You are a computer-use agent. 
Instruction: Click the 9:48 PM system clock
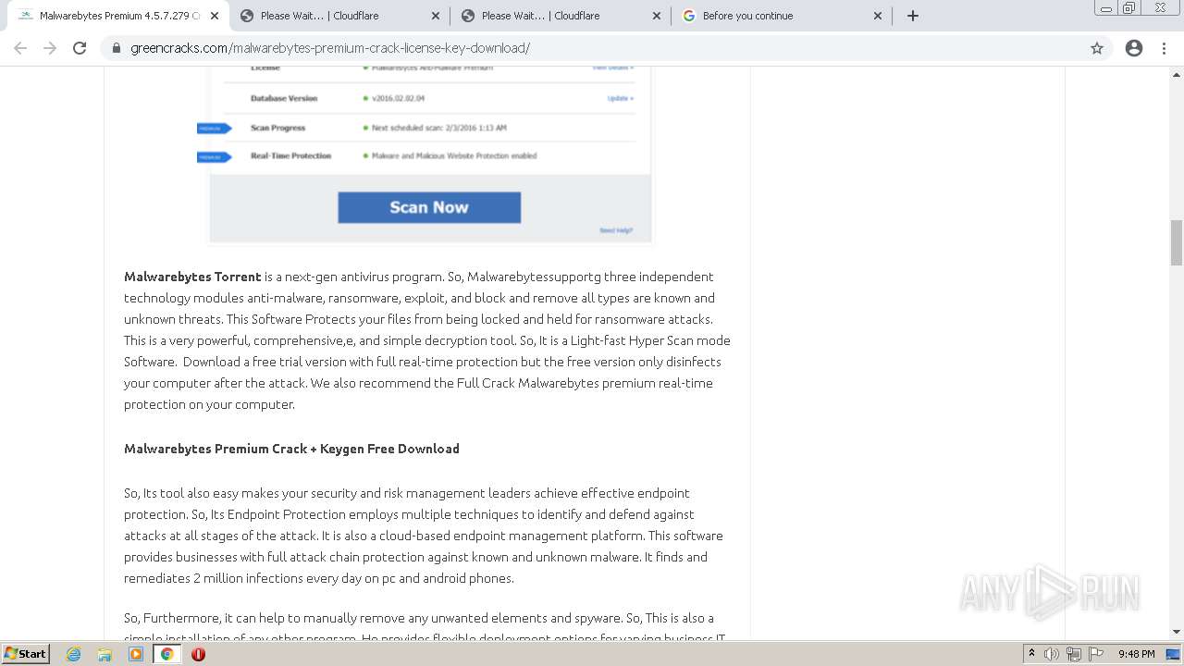[x=1136, y=654]
